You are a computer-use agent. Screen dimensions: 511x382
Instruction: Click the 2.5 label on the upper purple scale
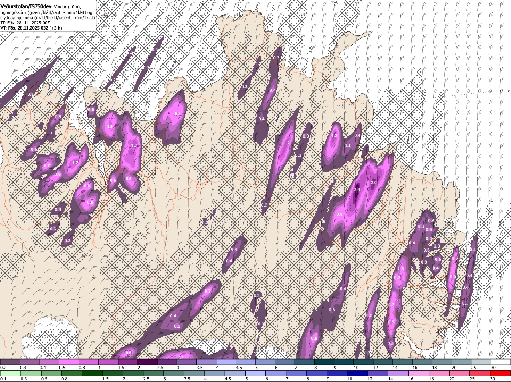[160, 368]
